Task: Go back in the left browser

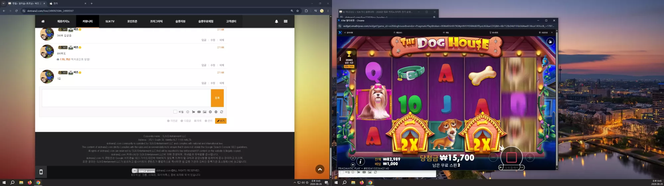Action: [4, 11]
